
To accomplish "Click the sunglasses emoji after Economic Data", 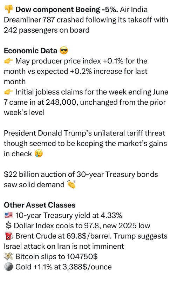I will click(64, 51).
